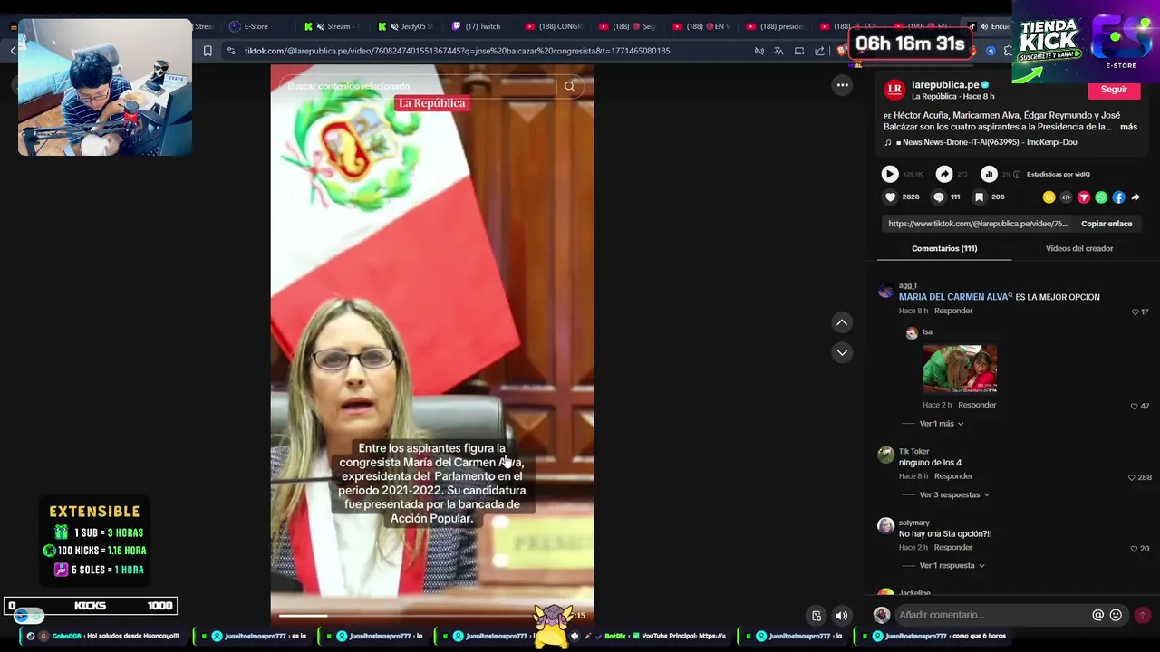Viewport: 1160px width, 652px height.
Task: Like the video via the heart icon
Action: [x=890, y=197]
